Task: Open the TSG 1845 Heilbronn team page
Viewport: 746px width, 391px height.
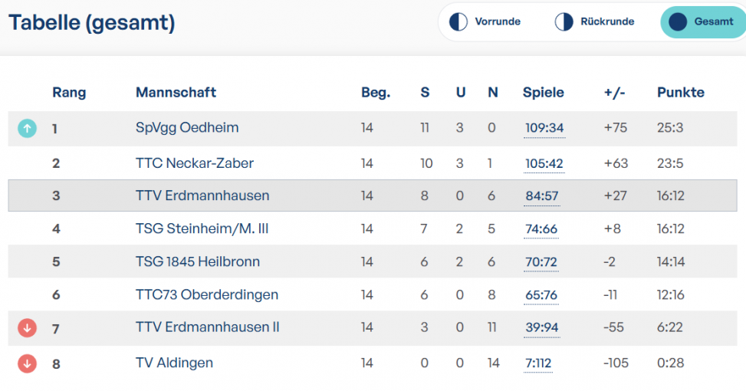Action: point(198,261)
